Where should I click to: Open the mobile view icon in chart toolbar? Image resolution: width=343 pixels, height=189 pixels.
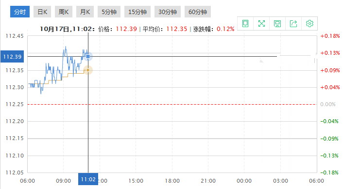click(x=245, y=24)
